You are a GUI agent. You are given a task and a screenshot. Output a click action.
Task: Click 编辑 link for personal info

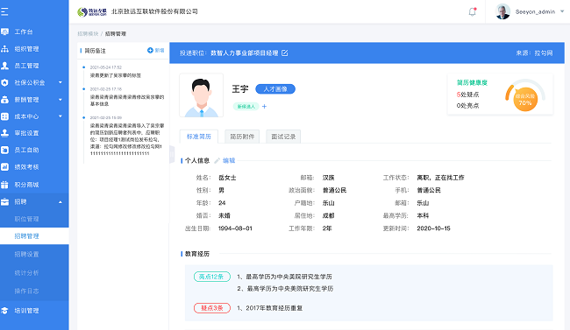tap(229, 160)
